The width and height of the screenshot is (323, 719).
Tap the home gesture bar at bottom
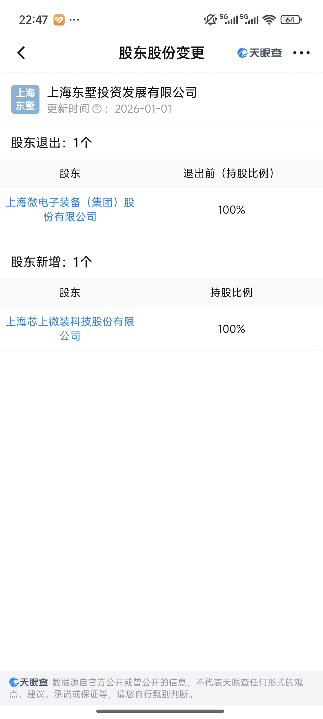pyautogui.click(x=160, y=711)
